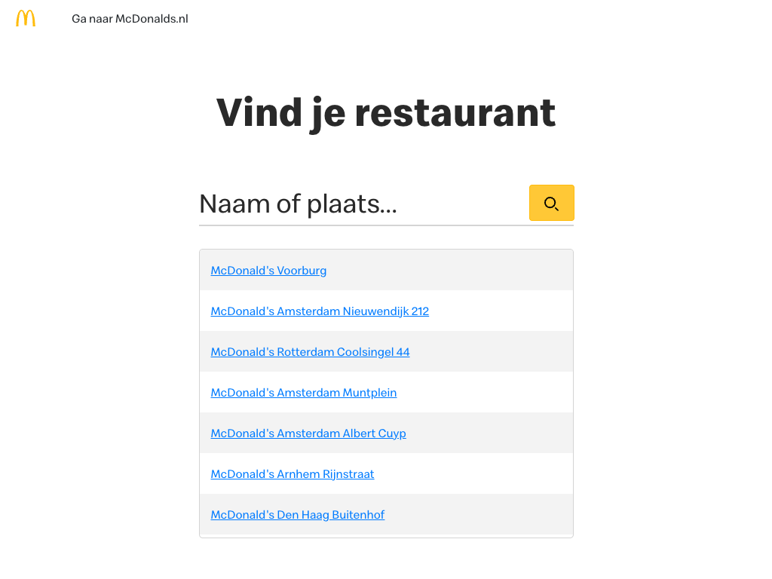Select McDonald's Arnhem Rijnstraat restaurant
772x579 pixels.
click(x=292, y=474)
